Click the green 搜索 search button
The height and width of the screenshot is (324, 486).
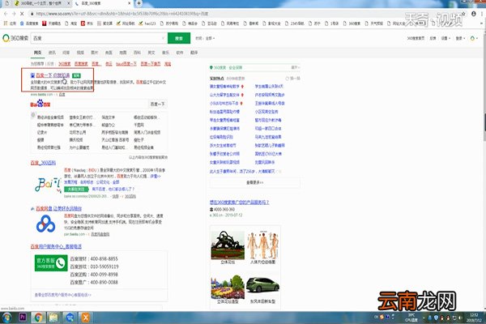click(179, 38)
